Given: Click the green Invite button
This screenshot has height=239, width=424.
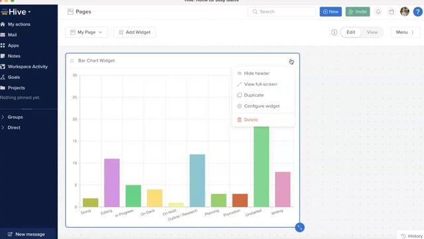Looking at the screenshot, I should (x=358, y=12).
